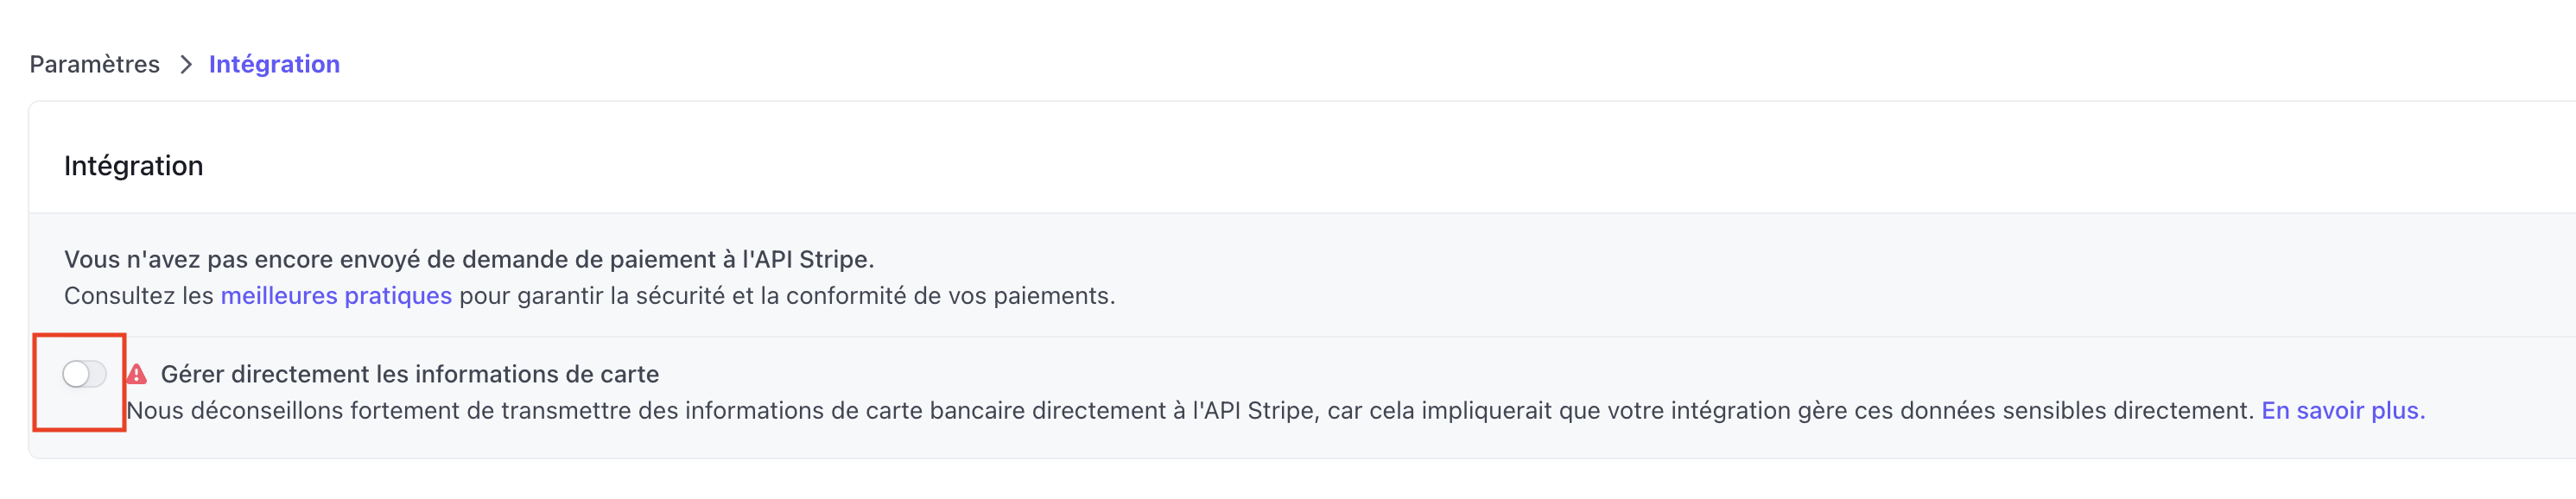Click the "Consultez les" text before the link
2576x499 pixels.
coord(138,296)
